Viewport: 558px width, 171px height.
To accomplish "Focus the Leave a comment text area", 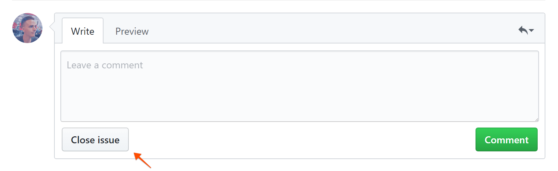I will click(300, 86).
